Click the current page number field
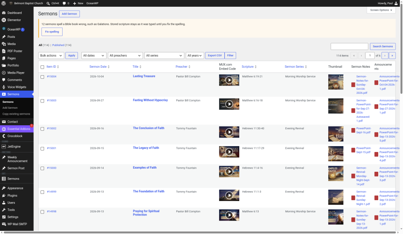The width and height of the screenshot is (403, 234). [370, 56]
